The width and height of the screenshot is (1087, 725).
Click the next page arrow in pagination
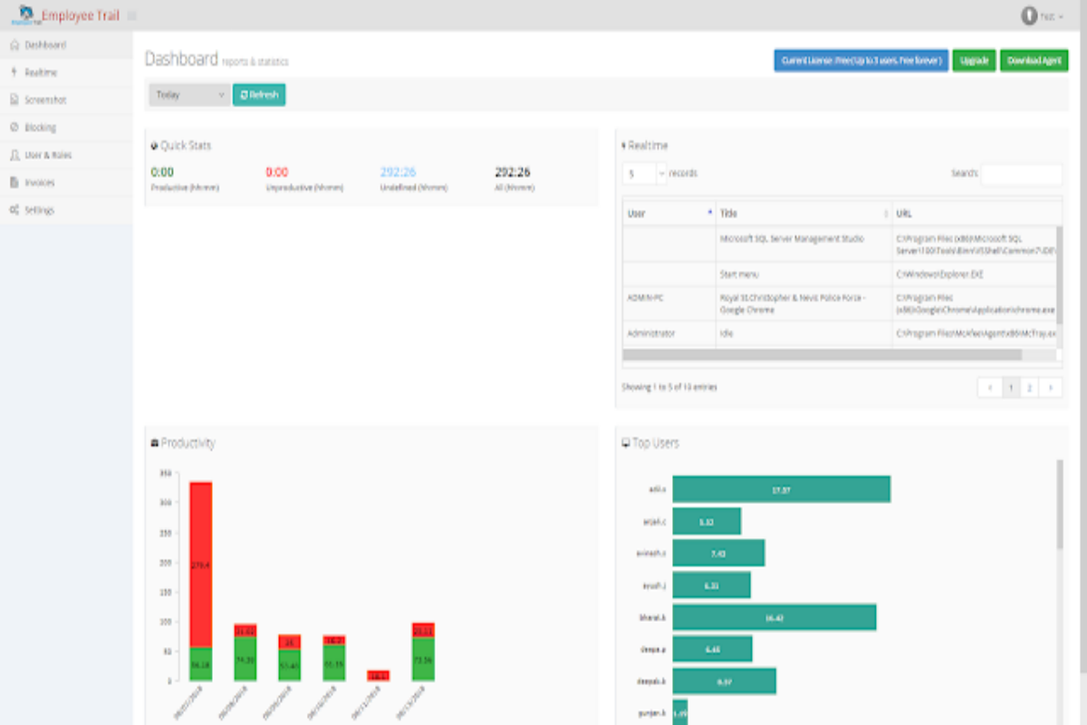pos(1050,387)
